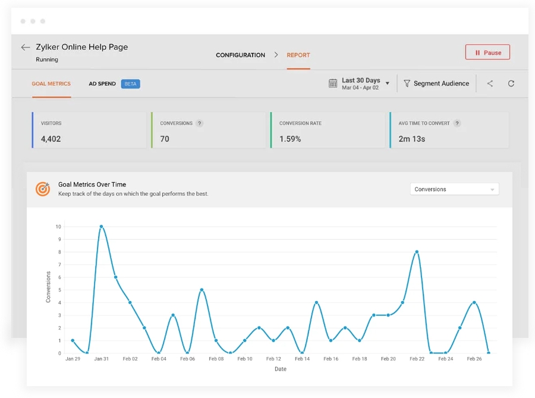535x398 pixels.
Task: Go to the Configuration step
Action: point(240,55)
